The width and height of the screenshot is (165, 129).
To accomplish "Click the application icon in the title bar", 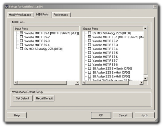I will tap(6, 6).
